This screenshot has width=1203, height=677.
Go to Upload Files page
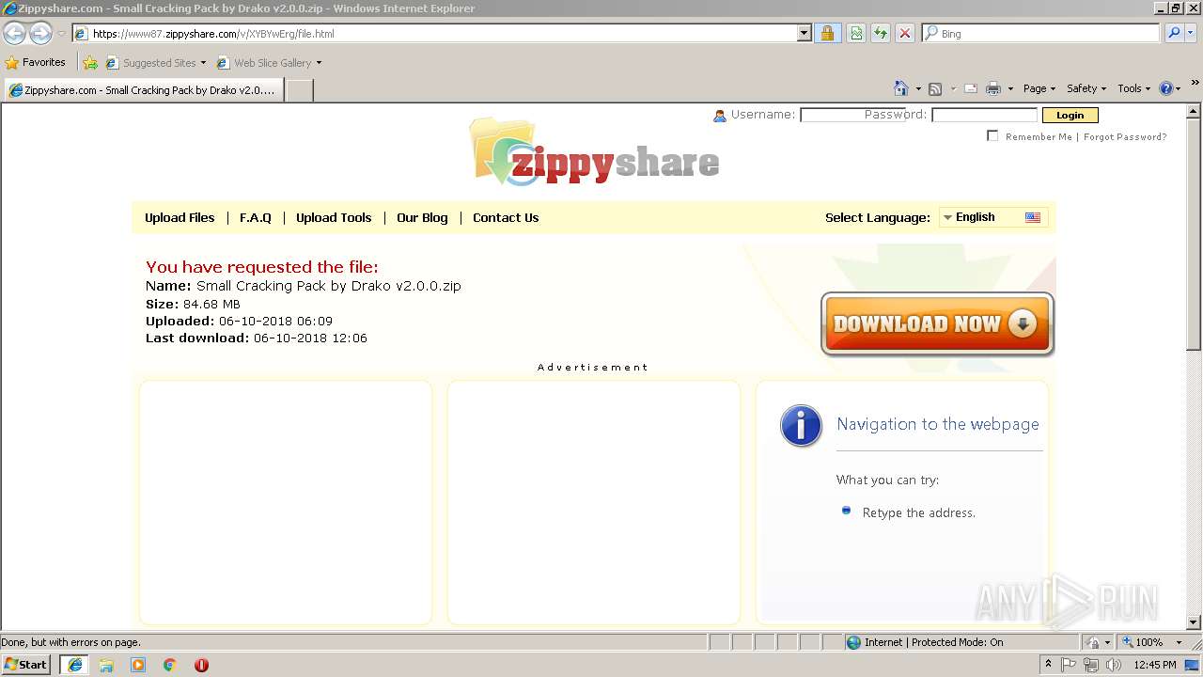180,217
